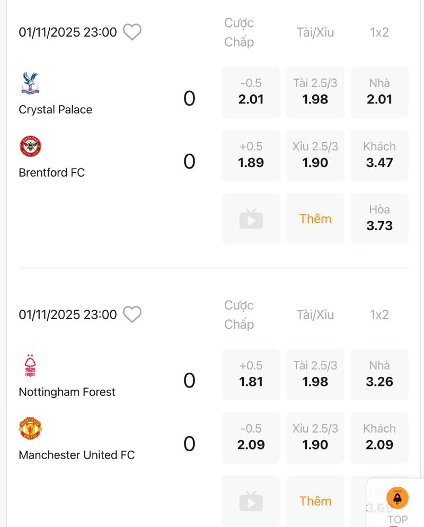Favorite the Nottingham Forest vs Manchester United match
Image resolution: width=424 pixels, height=527 pixels.
coord(132,314)
